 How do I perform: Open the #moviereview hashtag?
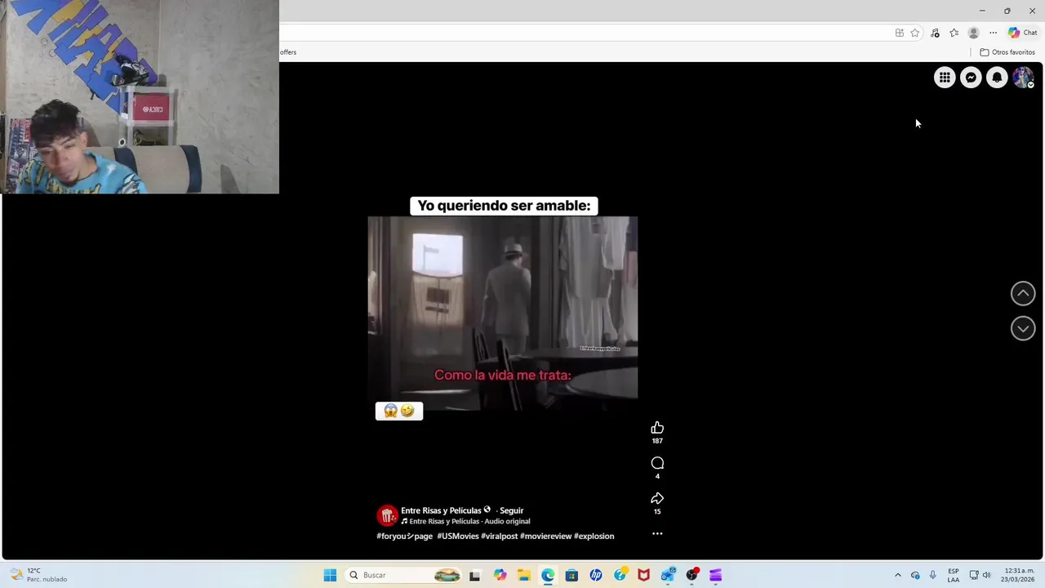pyautogui.click(x=545, y=536)
